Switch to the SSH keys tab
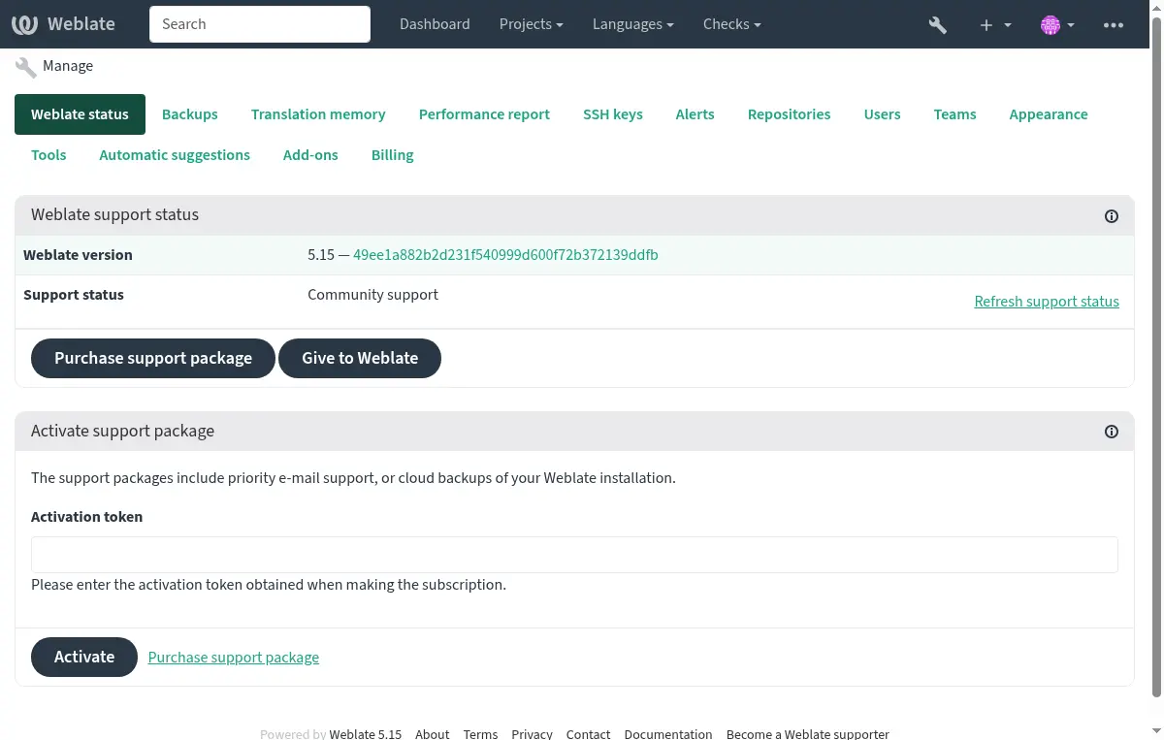Image resolution: width=1164 pixels, height=740 pixels. pyautogui.click(x=613, y=114)
